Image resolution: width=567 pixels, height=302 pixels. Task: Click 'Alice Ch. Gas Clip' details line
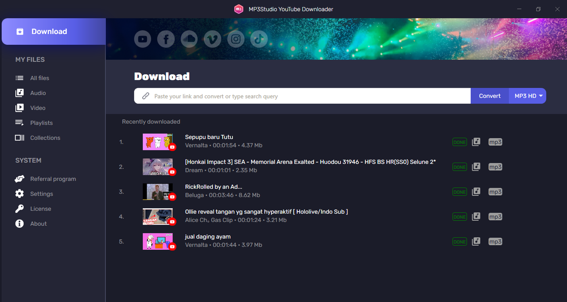(x=236, y=220)
